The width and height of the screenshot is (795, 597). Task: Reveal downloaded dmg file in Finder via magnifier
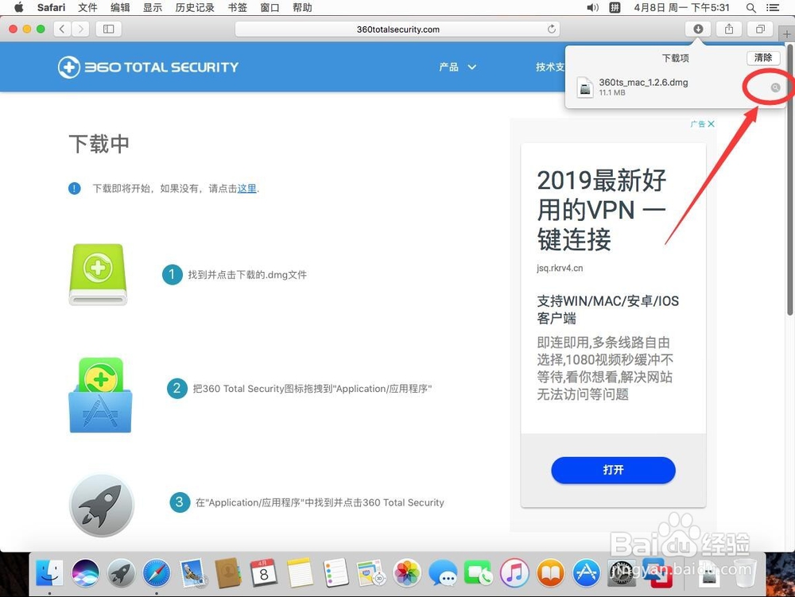(x=775, y=87)
